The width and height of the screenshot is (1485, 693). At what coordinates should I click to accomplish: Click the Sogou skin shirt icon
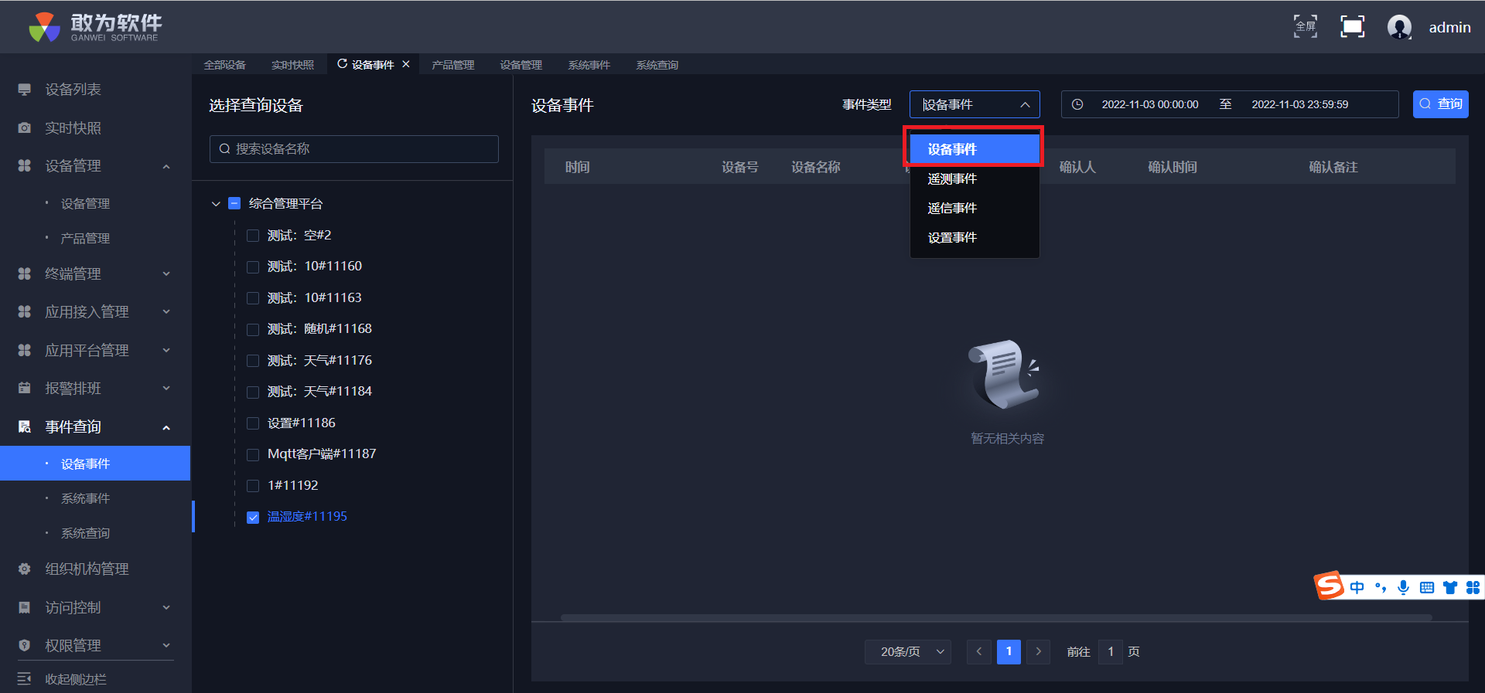coord(1450,588)
